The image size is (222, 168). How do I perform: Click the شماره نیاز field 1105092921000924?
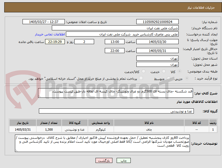click(x=157, y=22)
